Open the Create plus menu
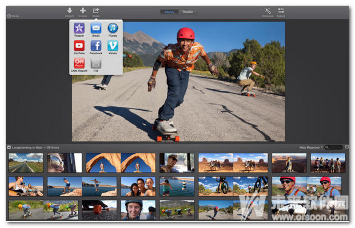This screenshot has width=355, height=228. pyautogui.click(x=83, y=11)
